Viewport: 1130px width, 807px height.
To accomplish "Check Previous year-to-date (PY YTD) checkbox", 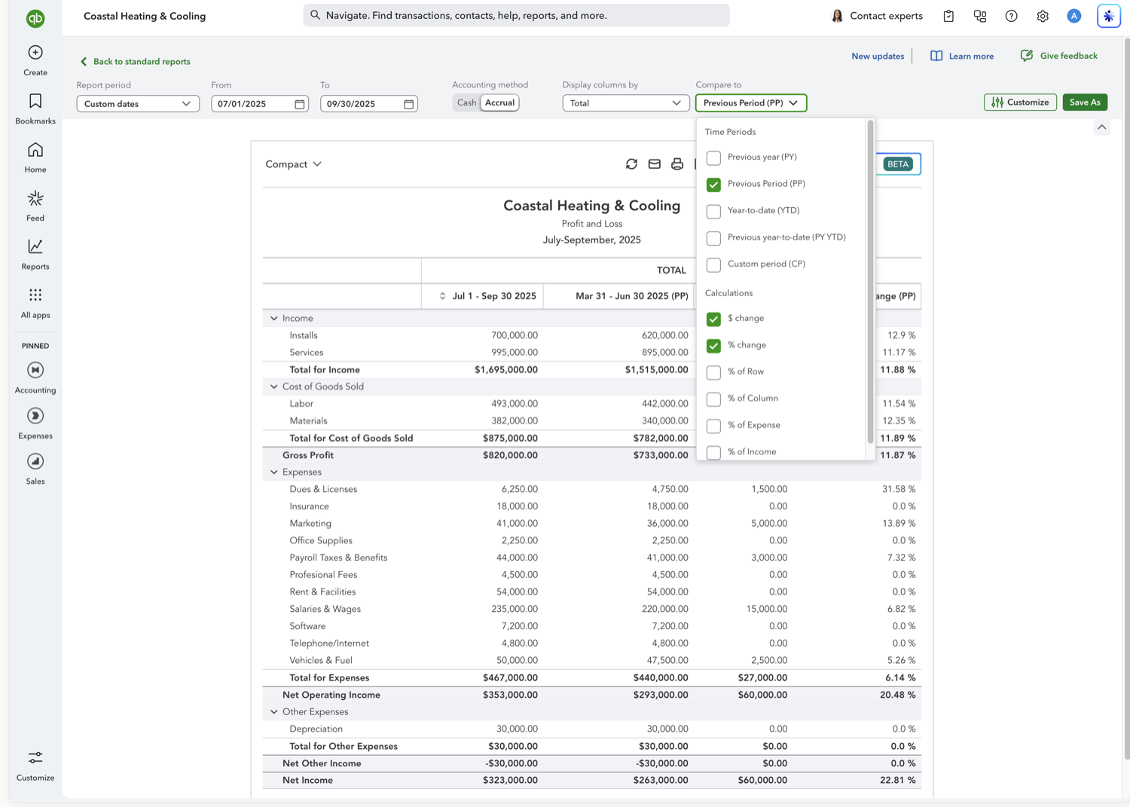I will tap(713, 238).
